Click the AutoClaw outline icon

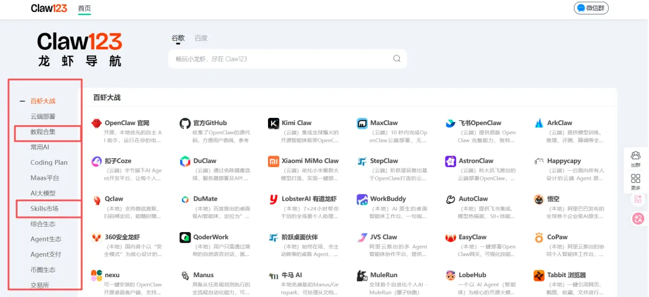point(450,199)
